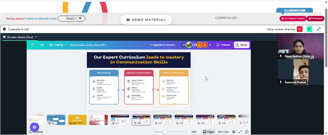This screenshot has width=328, height=135.
Task: Click the Final_Creator_Junior_Demo_PPT title
Action: point(89,45)
